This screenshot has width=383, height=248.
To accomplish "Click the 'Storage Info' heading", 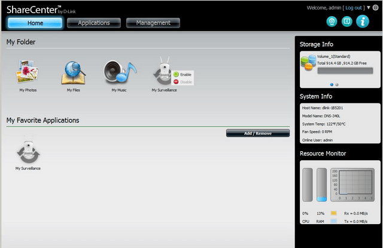I will click(x=317, y=44).
